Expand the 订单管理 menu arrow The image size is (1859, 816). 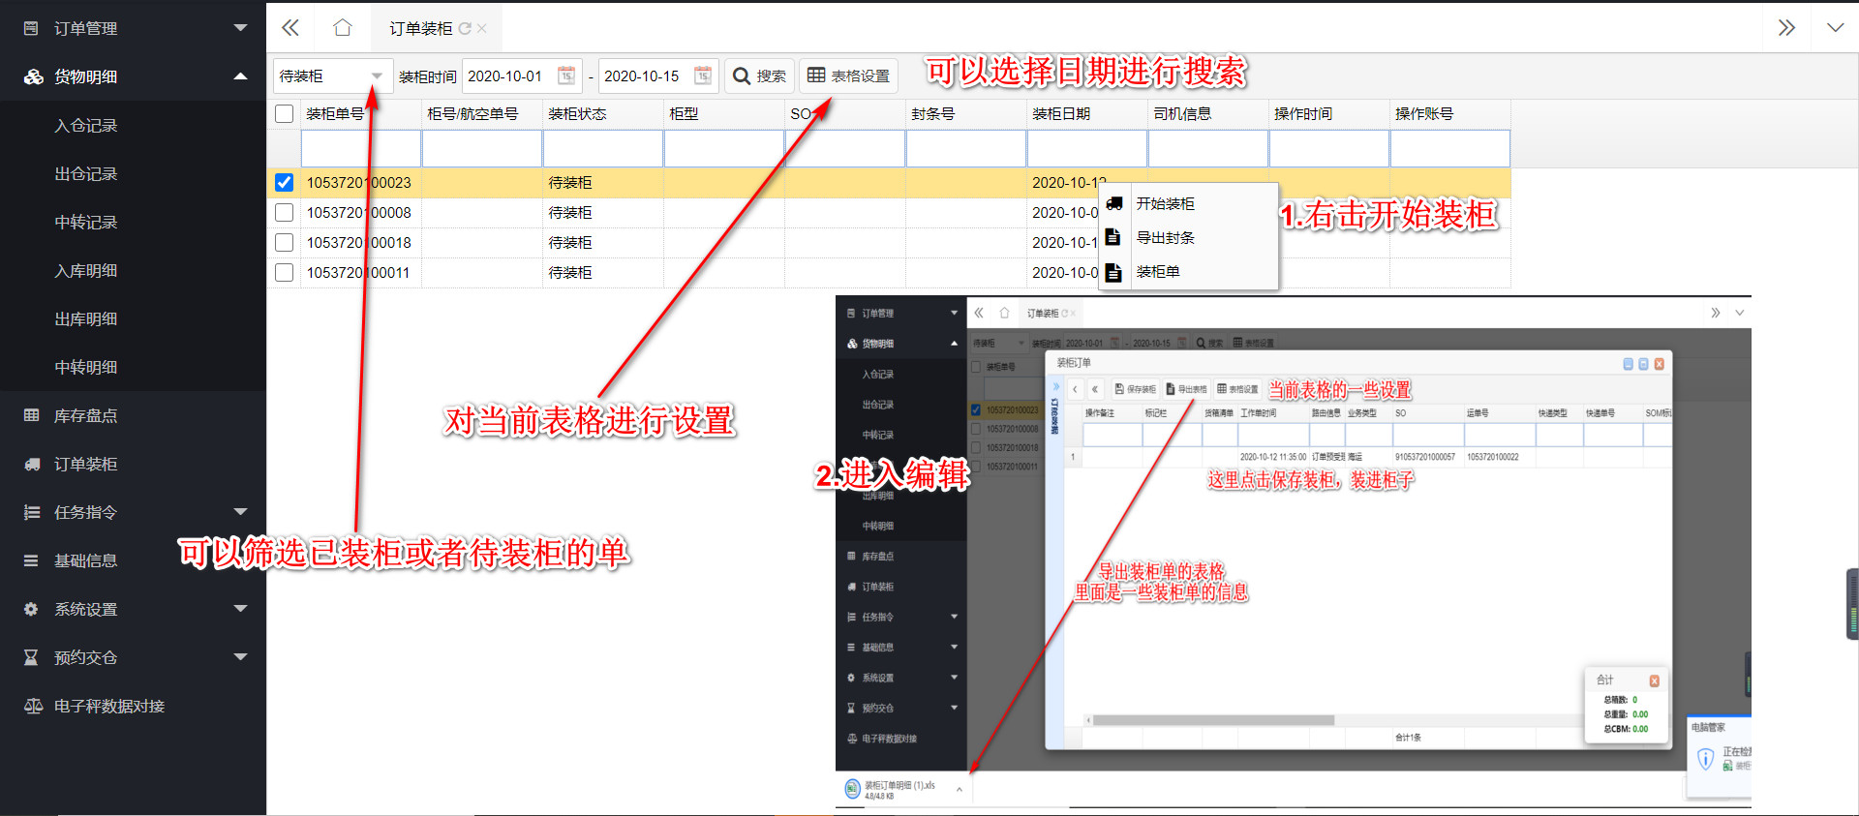241,28
